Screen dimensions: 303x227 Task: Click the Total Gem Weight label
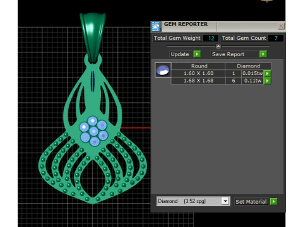pos(177,38)
